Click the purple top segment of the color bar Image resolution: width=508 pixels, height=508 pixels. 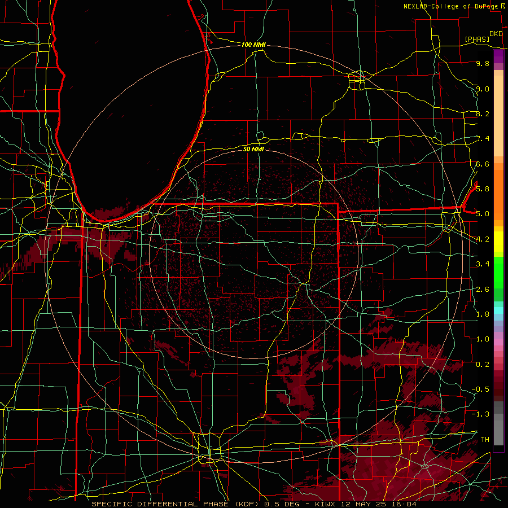[498, 56]
